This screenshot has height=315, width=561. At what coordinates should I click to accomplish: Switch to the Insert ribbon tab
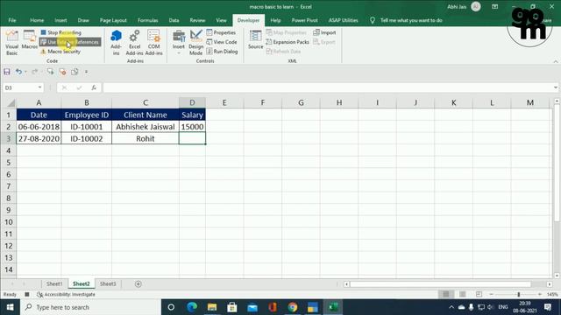(x=60, y=20)
